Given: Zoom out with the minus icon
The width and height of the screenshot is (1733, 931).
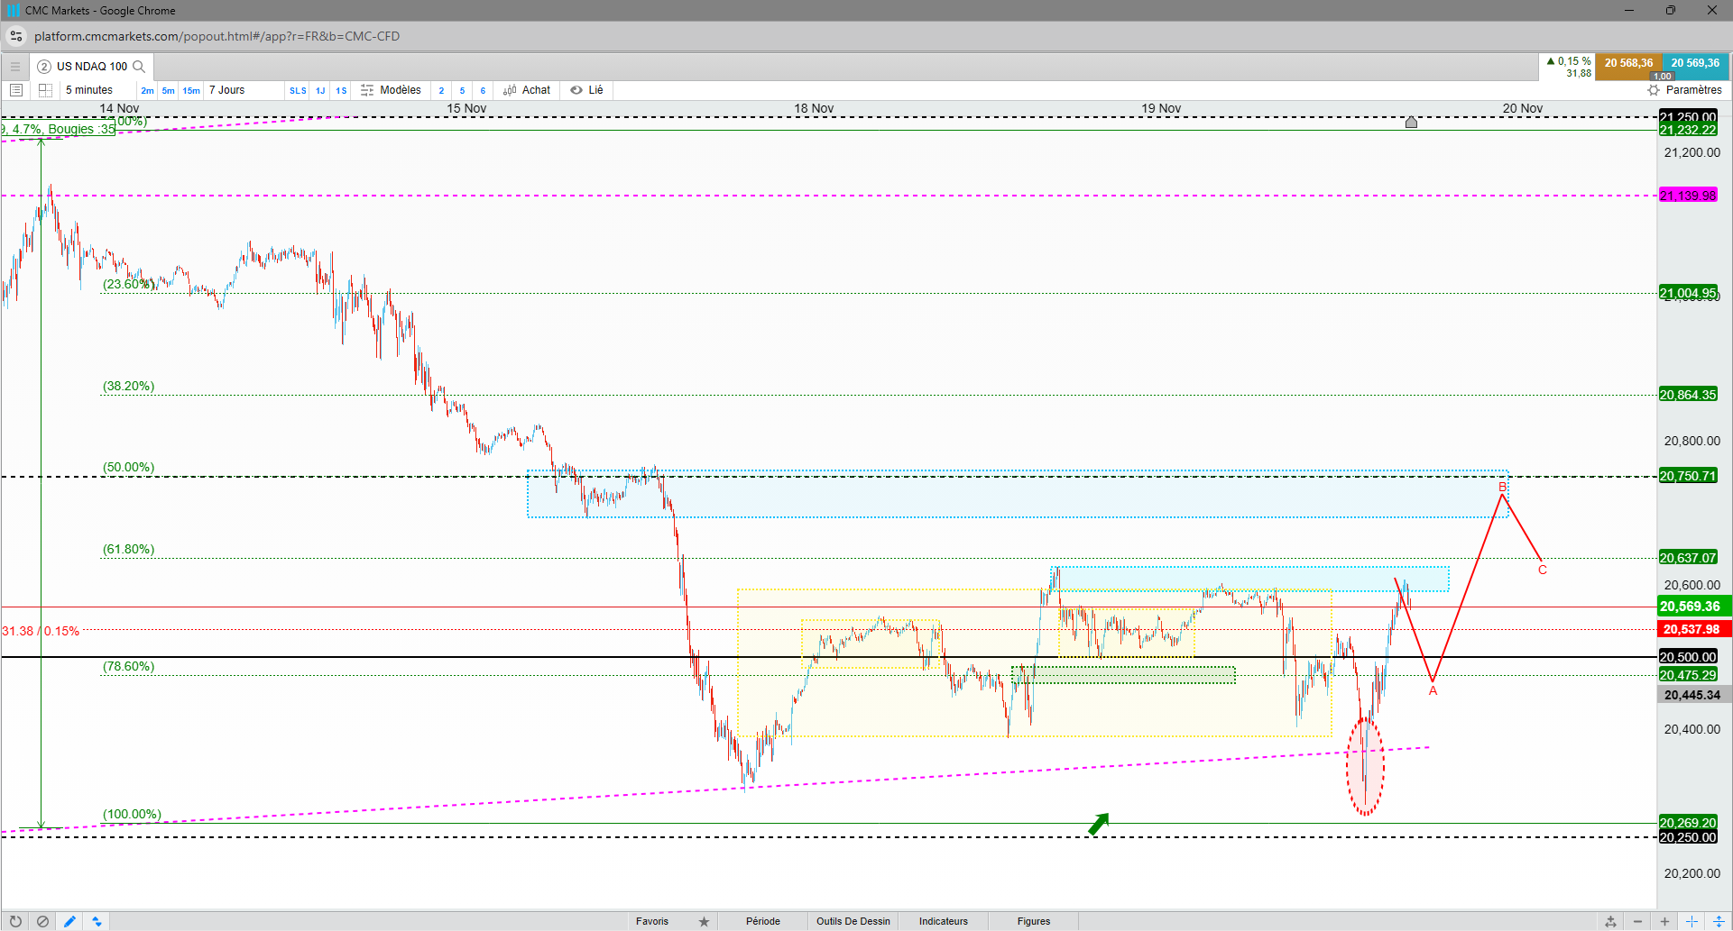Looking at the screenshot, I should (x=1637, y=921).
